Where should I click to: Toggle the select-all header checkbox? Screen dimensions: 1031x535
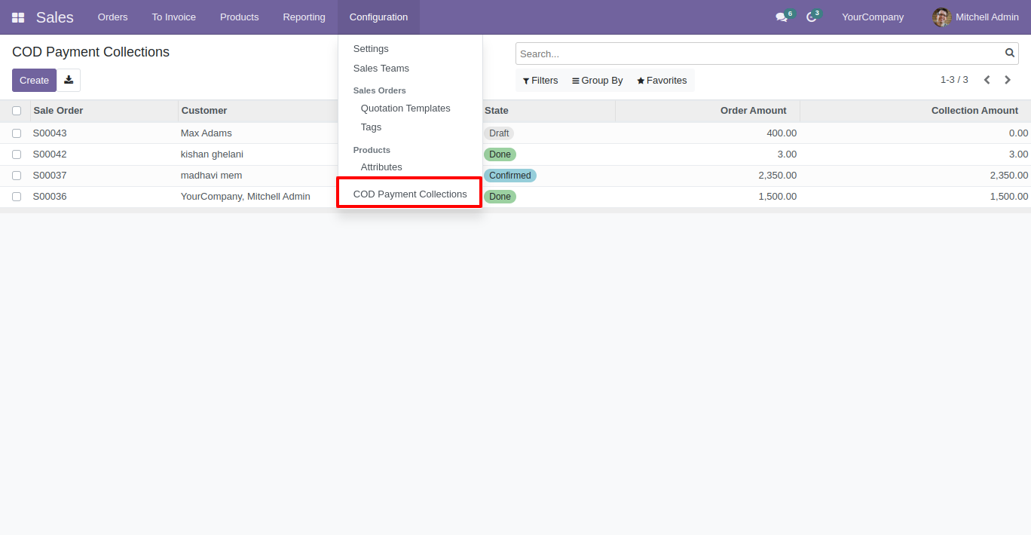coord(17,111)
